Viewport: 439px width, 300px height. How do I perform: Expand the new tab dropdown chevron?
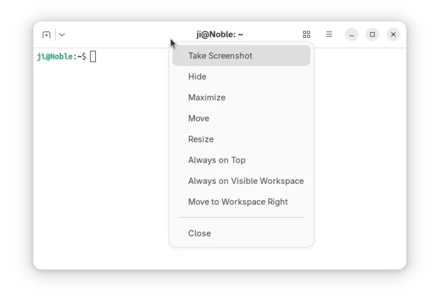point(62,35)
